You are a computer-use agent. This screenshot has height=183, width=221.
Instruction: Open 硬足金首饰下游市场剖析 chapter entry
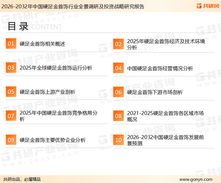click(155, 92)
